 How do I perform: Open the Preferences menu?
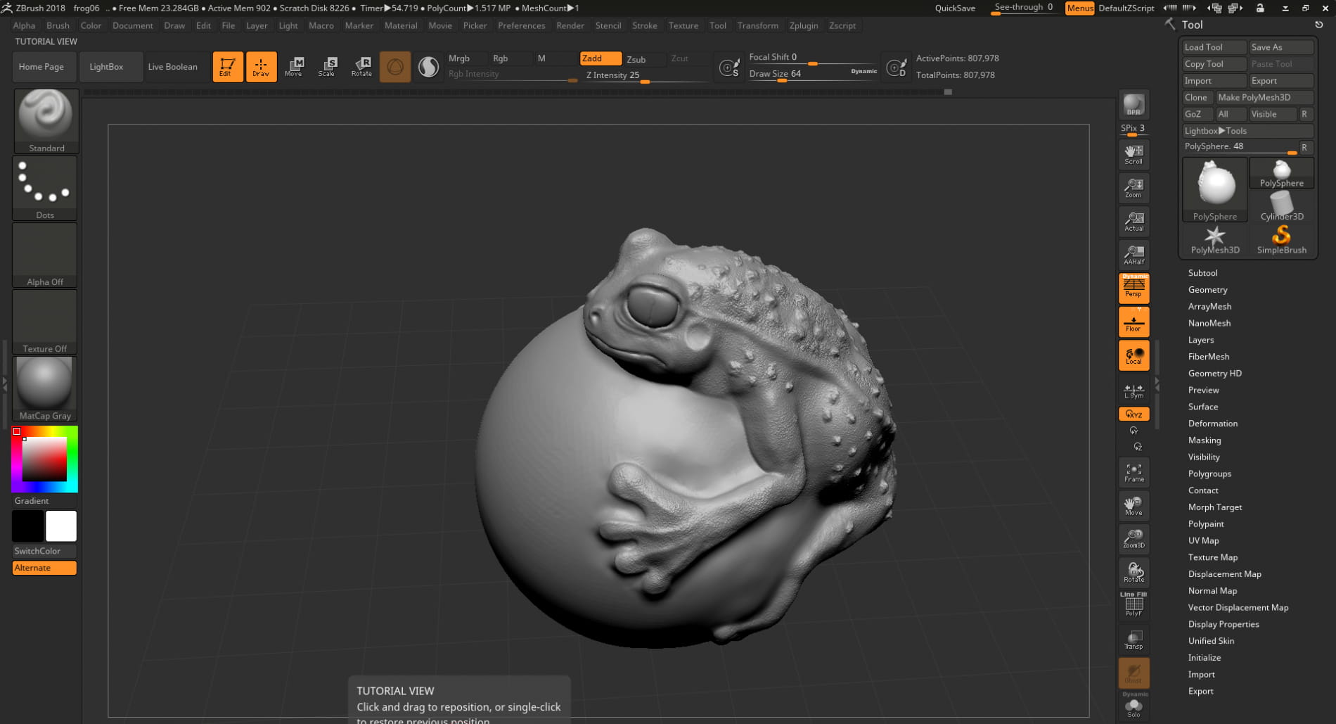[521, 25]
